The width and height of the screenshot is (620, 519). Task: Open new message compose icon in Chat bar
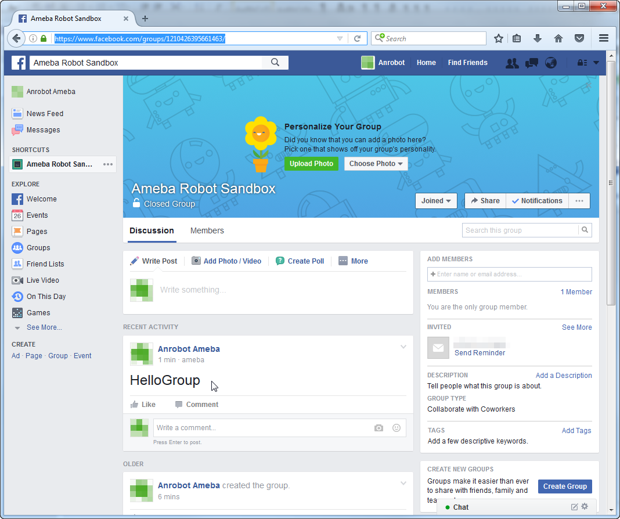(574, 507)
